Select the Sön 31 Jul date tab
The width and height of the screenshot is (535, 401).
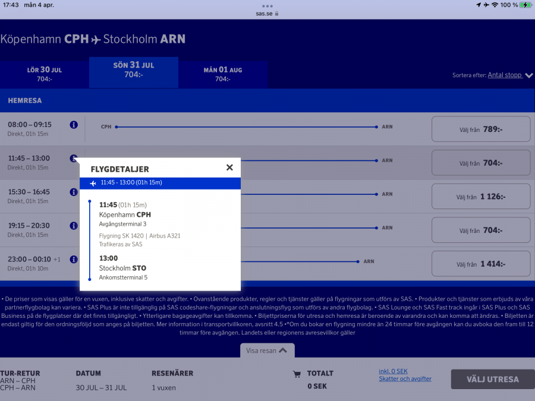(x=134, y=70)
